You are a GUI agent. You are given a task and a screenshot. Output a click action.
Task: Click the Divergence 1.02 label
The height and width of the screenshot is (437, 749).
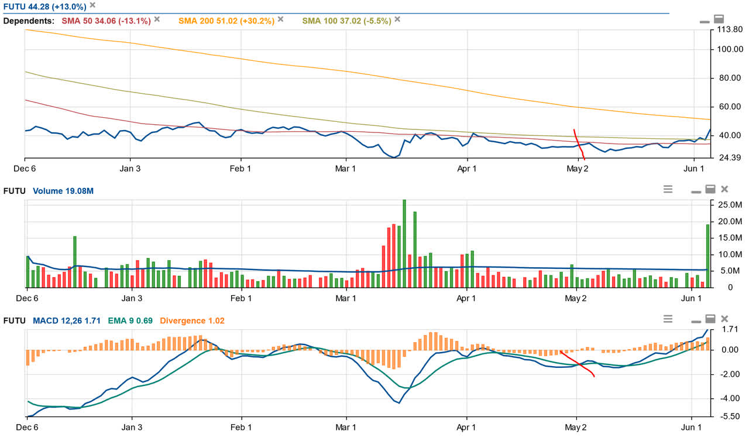pyautogui.click(x=192, y=320)
